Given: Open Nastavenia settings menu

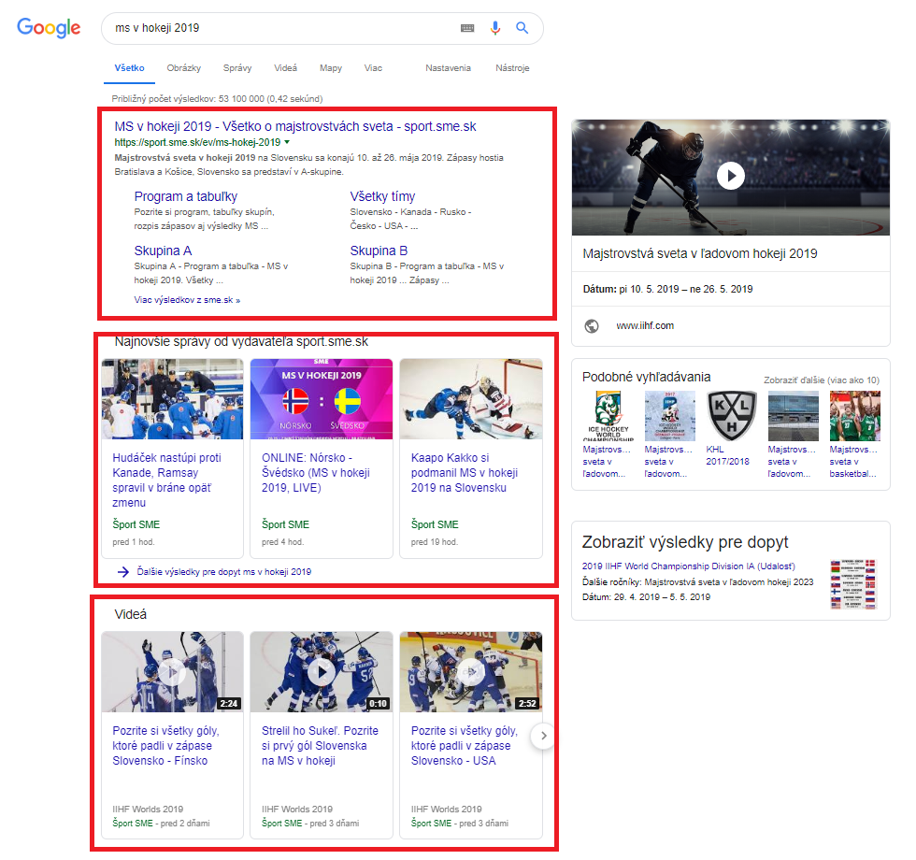Looking at the screenshot, I should pos(448,67).
